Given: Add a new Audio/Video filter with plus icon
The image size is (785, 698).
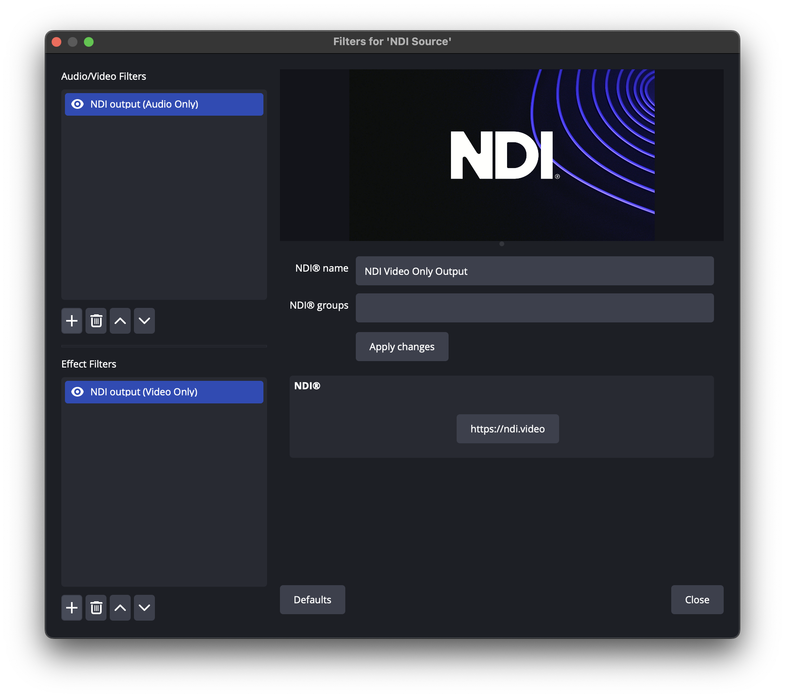Looking at the screenshot, I should 72,321.
